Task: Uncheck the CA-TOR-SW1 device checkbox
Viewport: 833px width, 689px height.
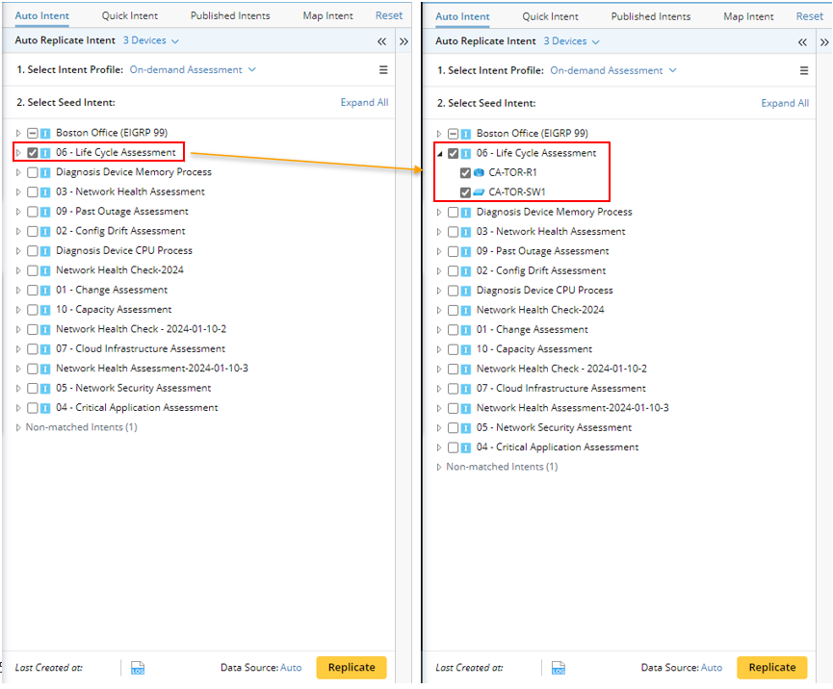Action: pos(465,192)
